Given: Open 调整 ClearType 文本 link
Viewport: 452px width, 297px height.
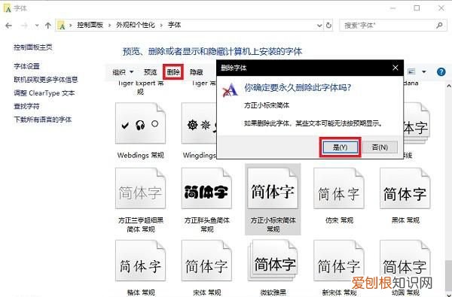Looking at the screenshot, I should coord(44,93).
